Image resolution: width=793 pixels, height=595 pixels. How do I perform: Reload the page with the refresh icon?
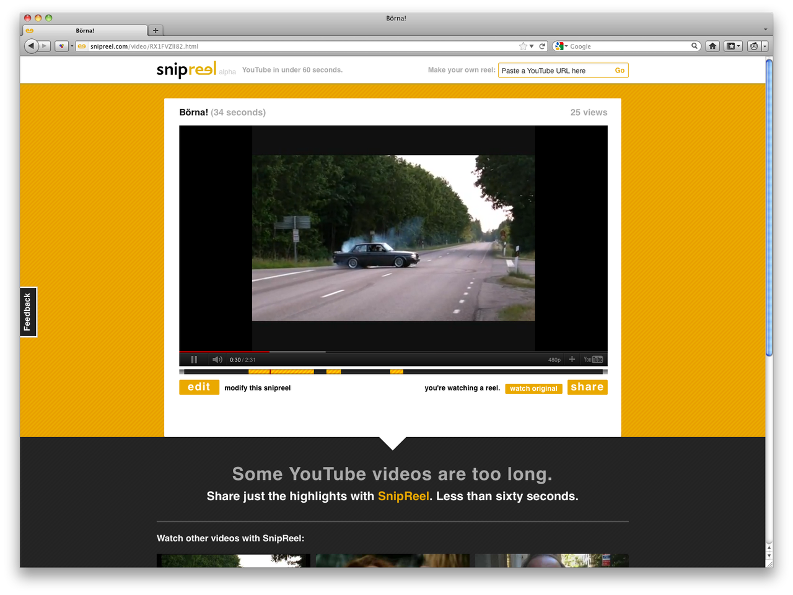coord(542,46)
